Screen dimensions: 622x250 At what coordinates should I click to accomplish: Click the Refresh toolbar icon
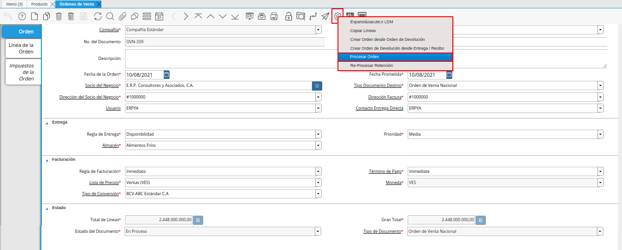(x=98, y=16)
